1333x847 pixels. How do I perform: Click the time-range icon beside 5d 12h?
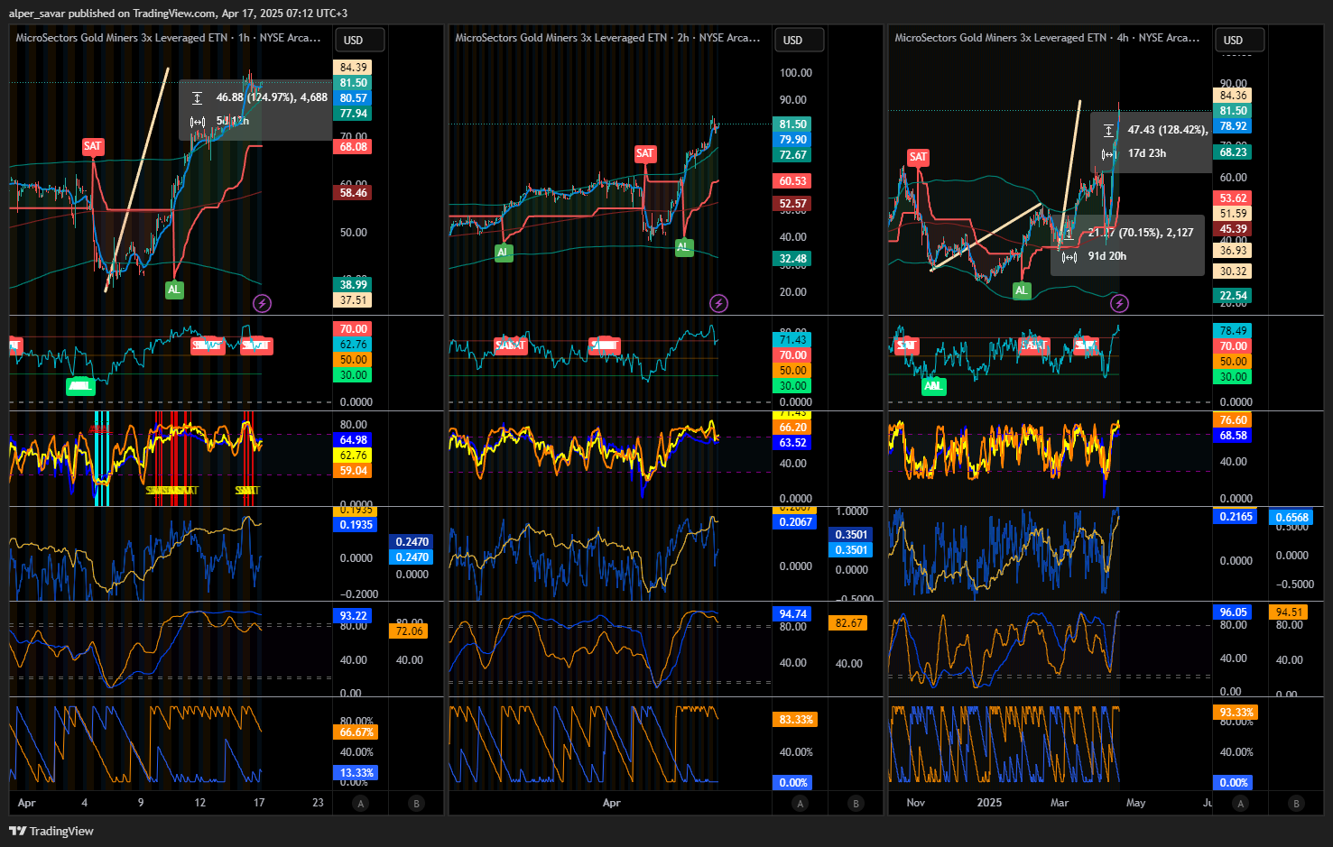pos(198,121)
